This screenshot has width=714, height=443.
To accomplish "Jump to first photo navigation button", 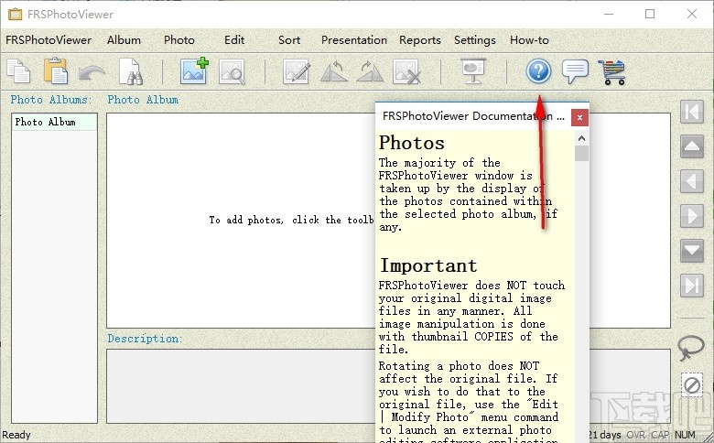I will (692, 112).
